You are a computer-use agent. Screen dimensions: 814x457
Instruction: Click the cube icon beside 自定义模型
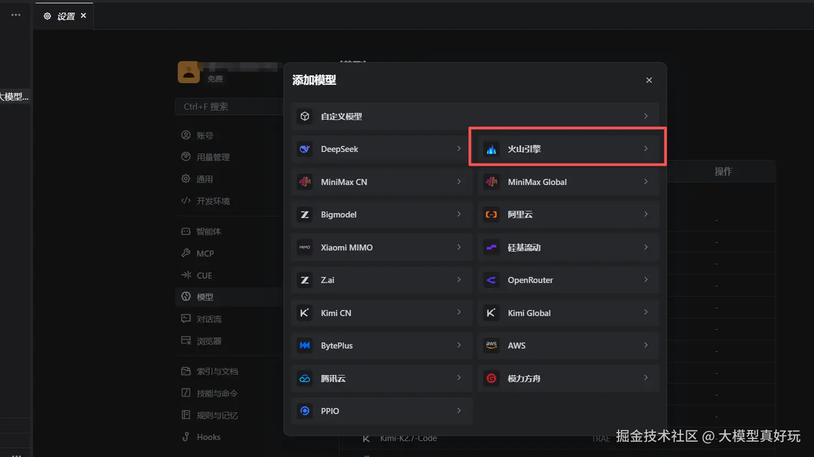click(x=305, y=116)
